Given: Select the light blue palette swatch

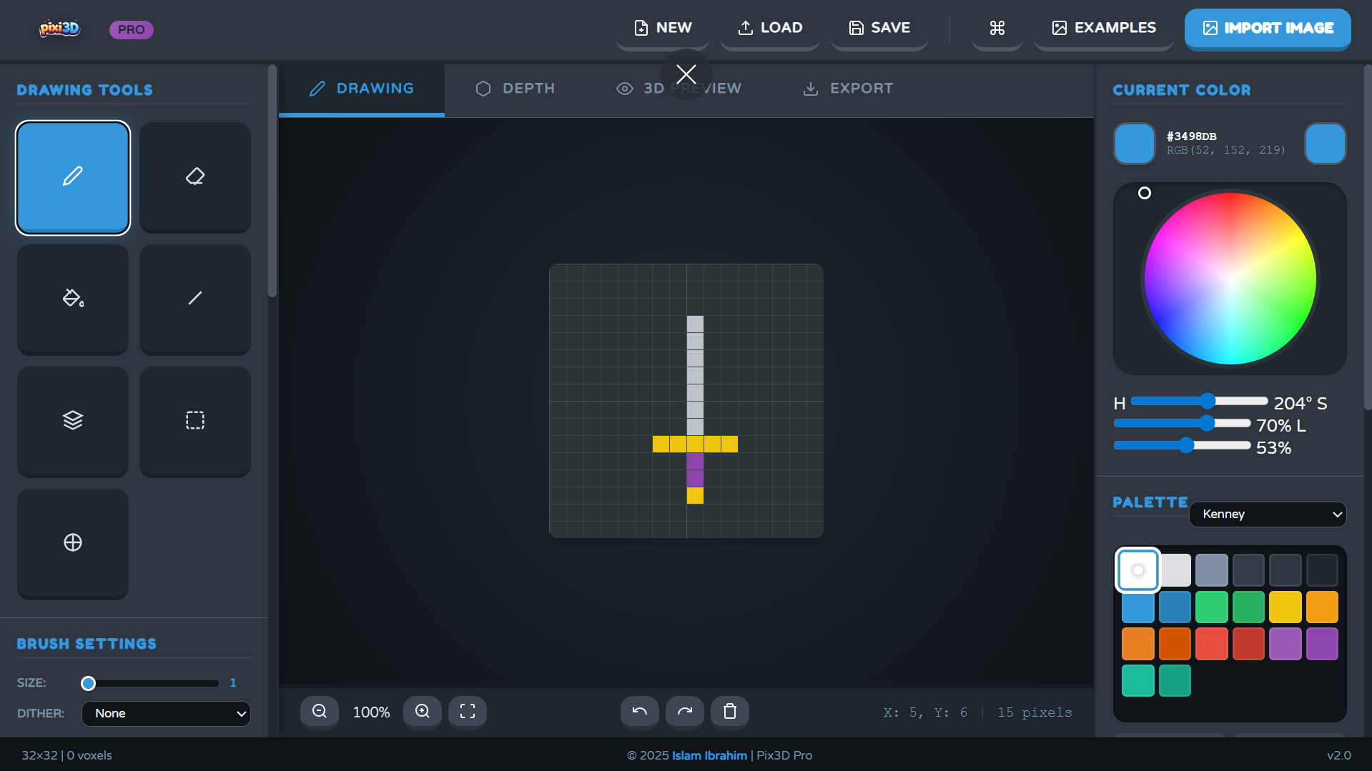Looking at the screenshot, I should 1138,607.
